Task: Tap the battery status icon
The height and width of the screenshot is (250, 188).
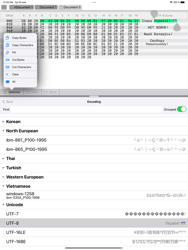Action: click(183, 2)
